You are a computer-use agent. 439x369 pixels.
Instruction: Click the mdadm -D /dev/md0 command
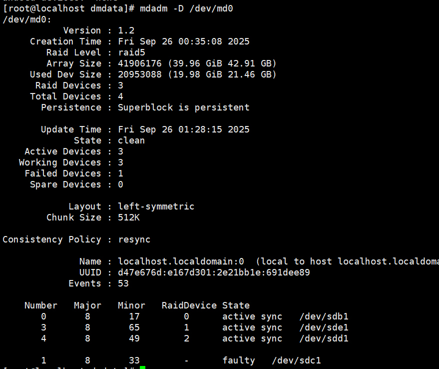(186, 8)
